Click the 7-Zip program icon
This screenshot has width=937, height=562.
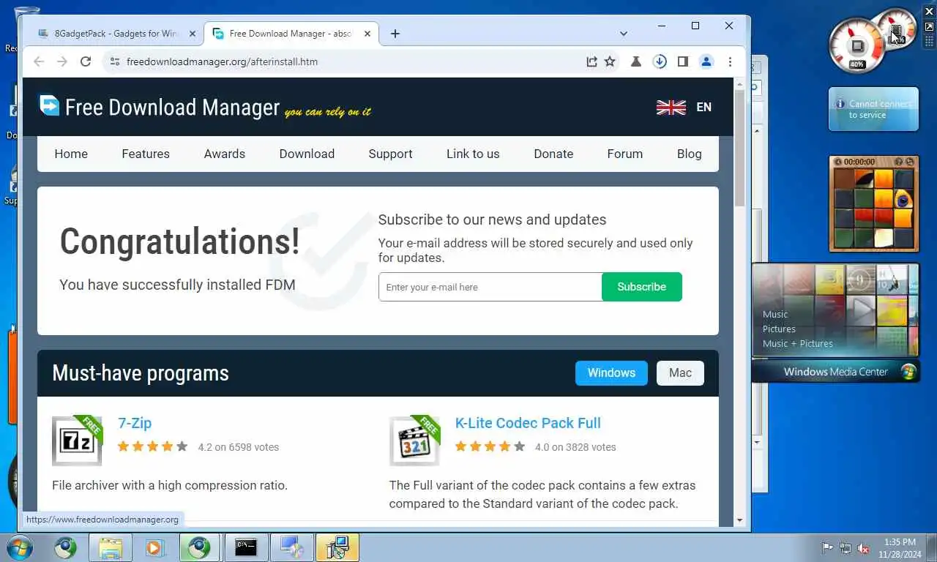coord(77,441)
